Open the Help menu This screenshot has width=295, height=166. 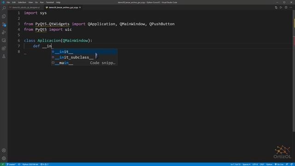pyautogui.click(x=58, y=2)
